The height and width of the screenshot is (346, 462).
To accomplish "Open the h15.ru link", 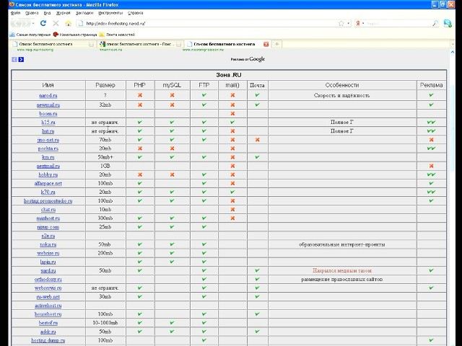I will [x=48, y=123].
